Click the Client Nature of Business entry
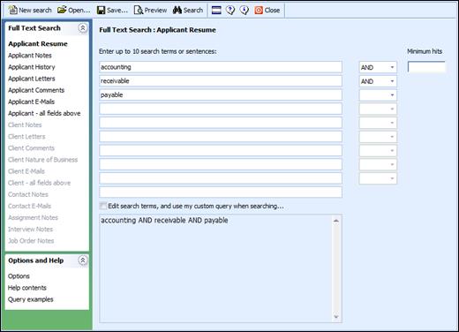This screenshot has height=332, width=459. (x=42, y=160)
